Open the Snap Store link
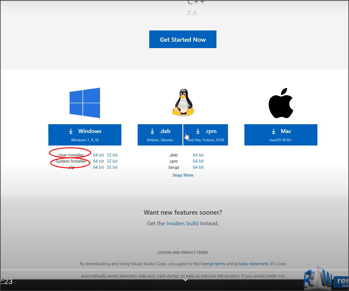The image size is (349, 291). pos(183,175)
